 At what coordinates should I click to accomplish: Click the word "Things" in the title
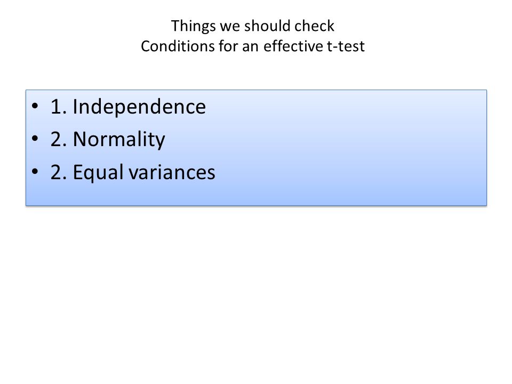(x=193, y=27)
